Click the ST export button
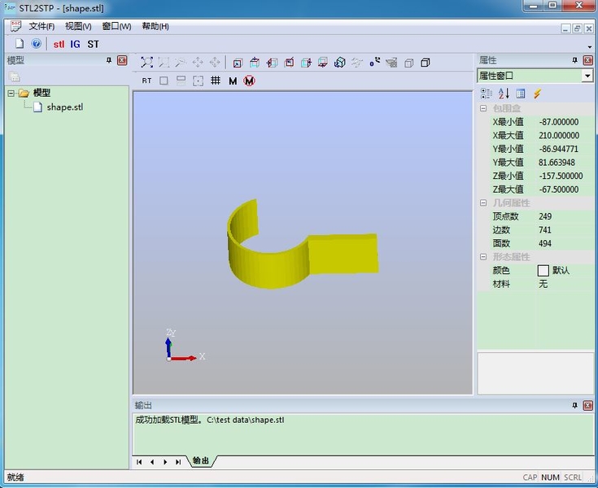Viewport: 598px width, 488px height. (x=93, y=44)
